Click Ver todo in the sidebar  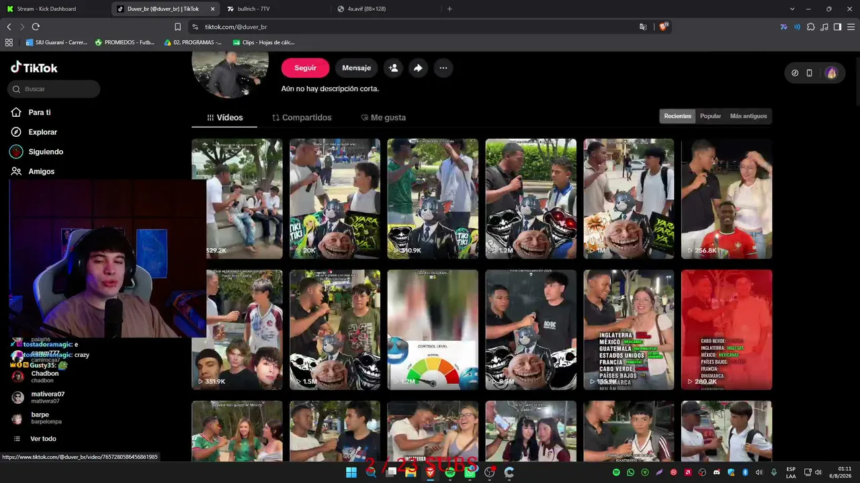pos(43,439)
